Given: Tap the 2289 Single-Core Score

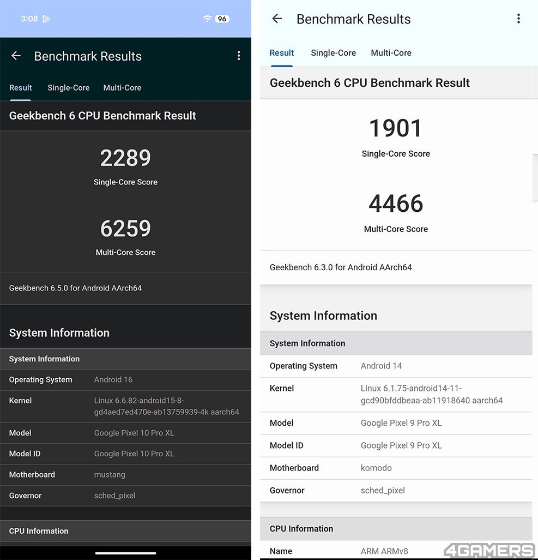Looking at the screenshot, I should pos(125,158).
